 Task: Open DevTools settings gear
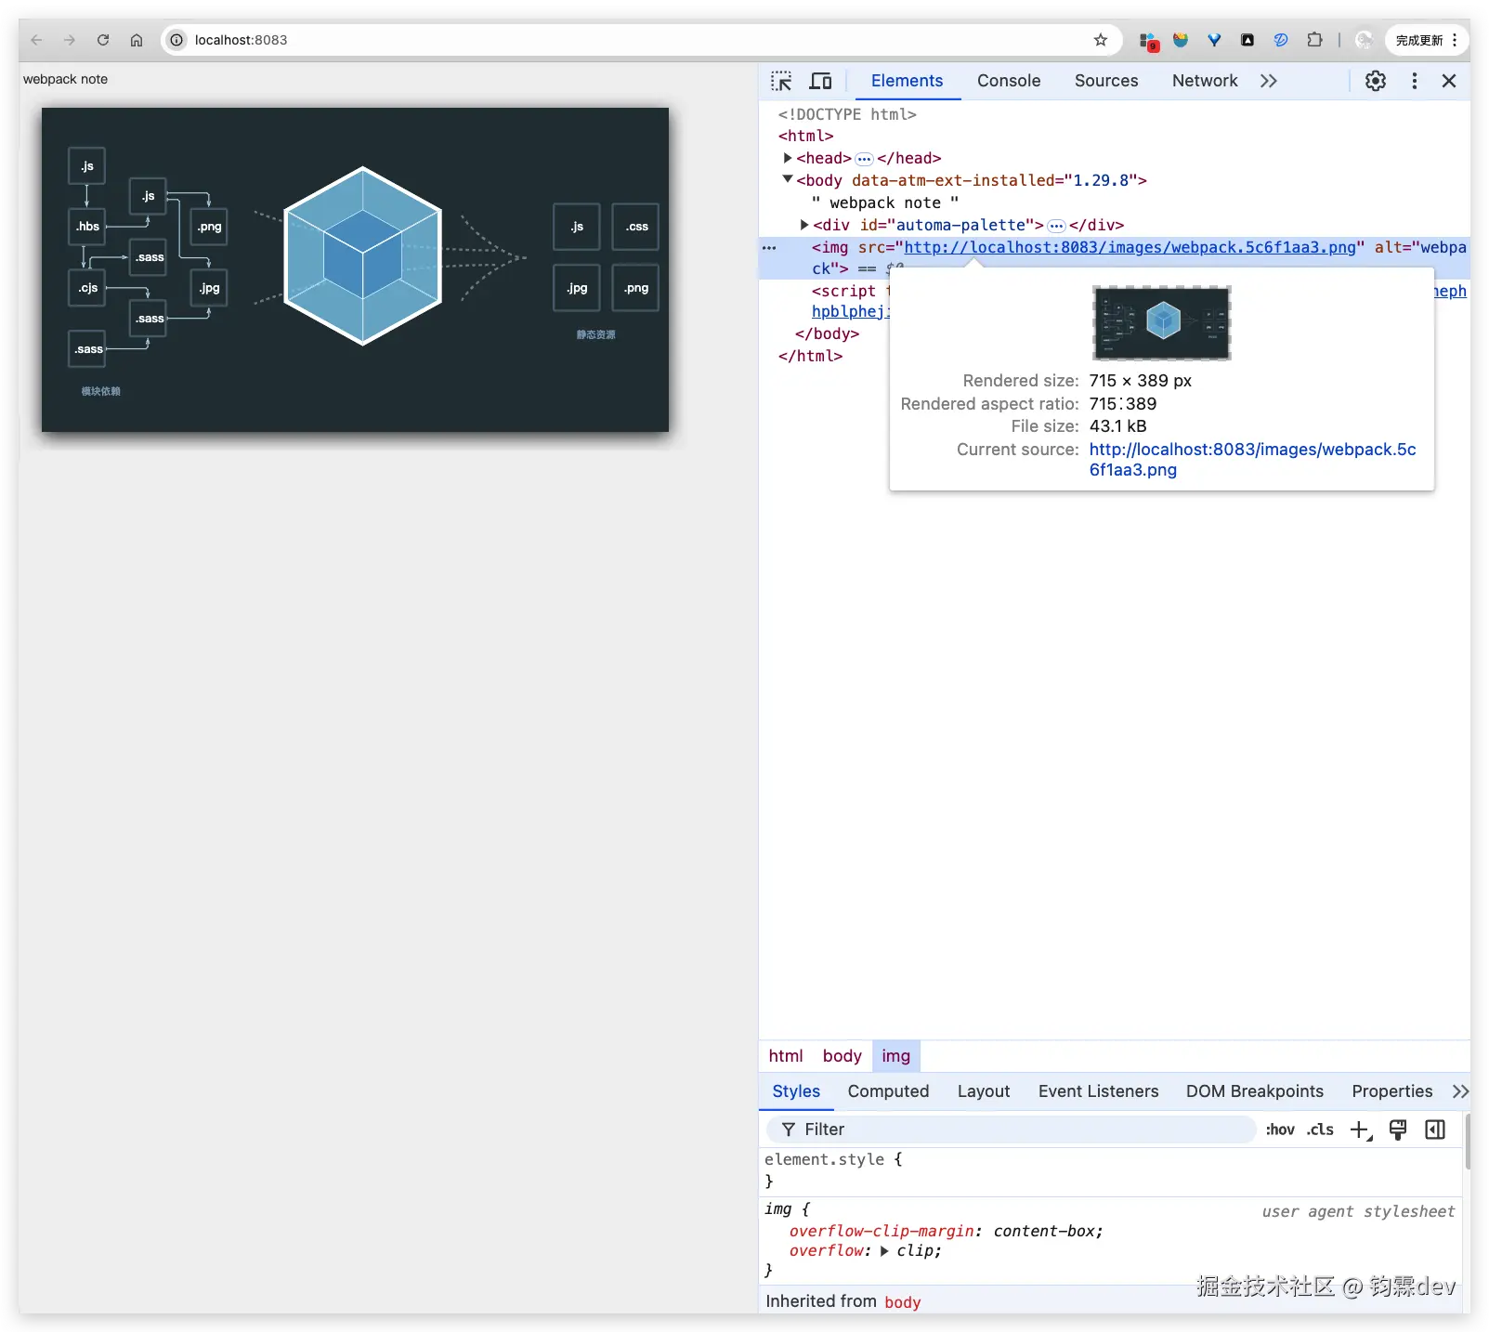click(x=1376, y=81)
